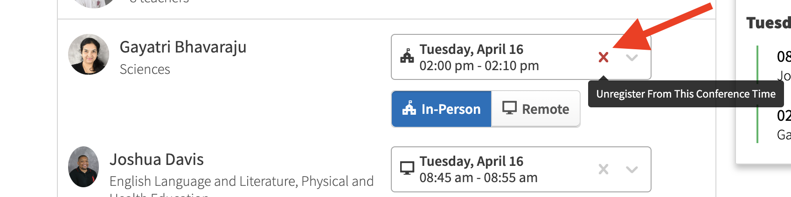The width and height of the screenshot is (791, 197).
Task: Click red X to unregister Gayatri's conference
Action: tap(604, 57)
